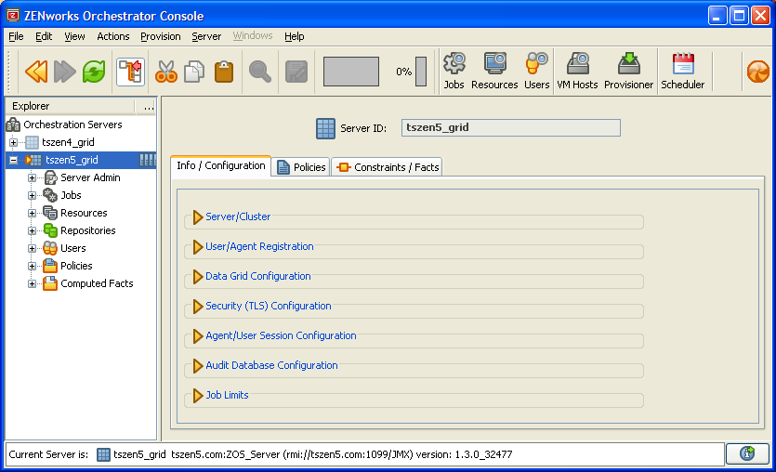Expand the Job Limits section
The width and height of the screenshot is (776, 472).
point(198,395)
